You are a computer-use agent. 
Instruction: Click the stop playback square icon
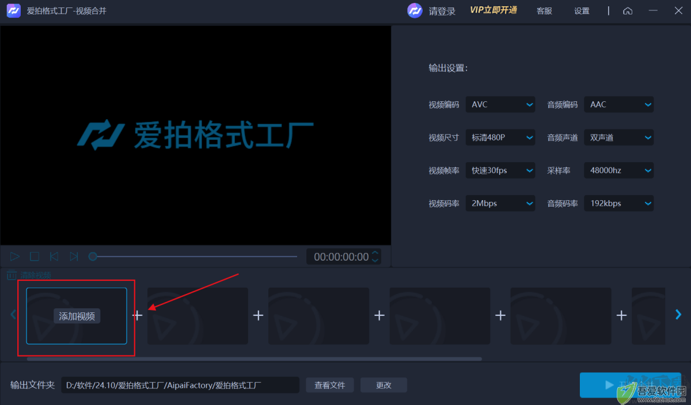click(35, 257)
